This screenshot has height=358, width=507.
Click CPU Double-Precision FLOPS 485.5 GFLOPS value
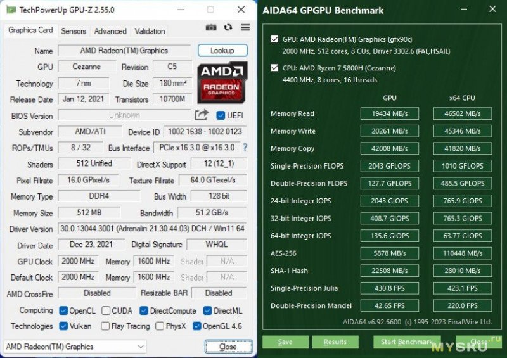click(x=463, y=183)
